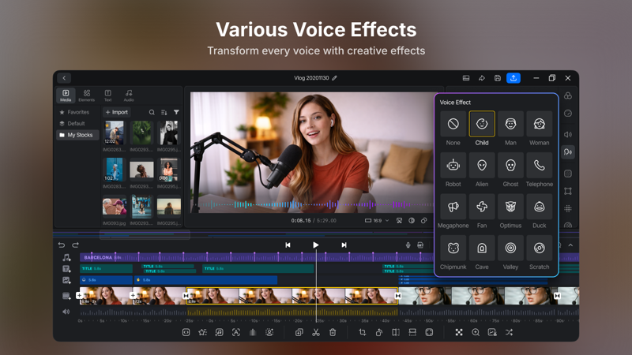Image resolution: width=632 pixels, height=355 pixels.
Task: Choose the Chipmunk voice effect
Action: coord(453,248)
